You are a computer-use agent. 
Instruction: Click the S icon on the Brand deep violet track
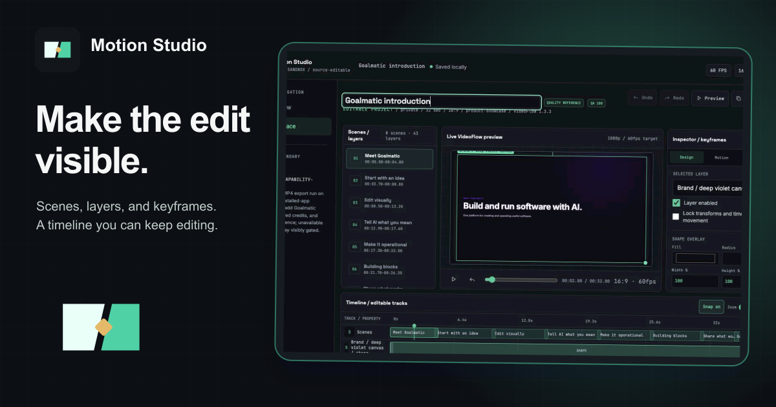click(347, 348)
